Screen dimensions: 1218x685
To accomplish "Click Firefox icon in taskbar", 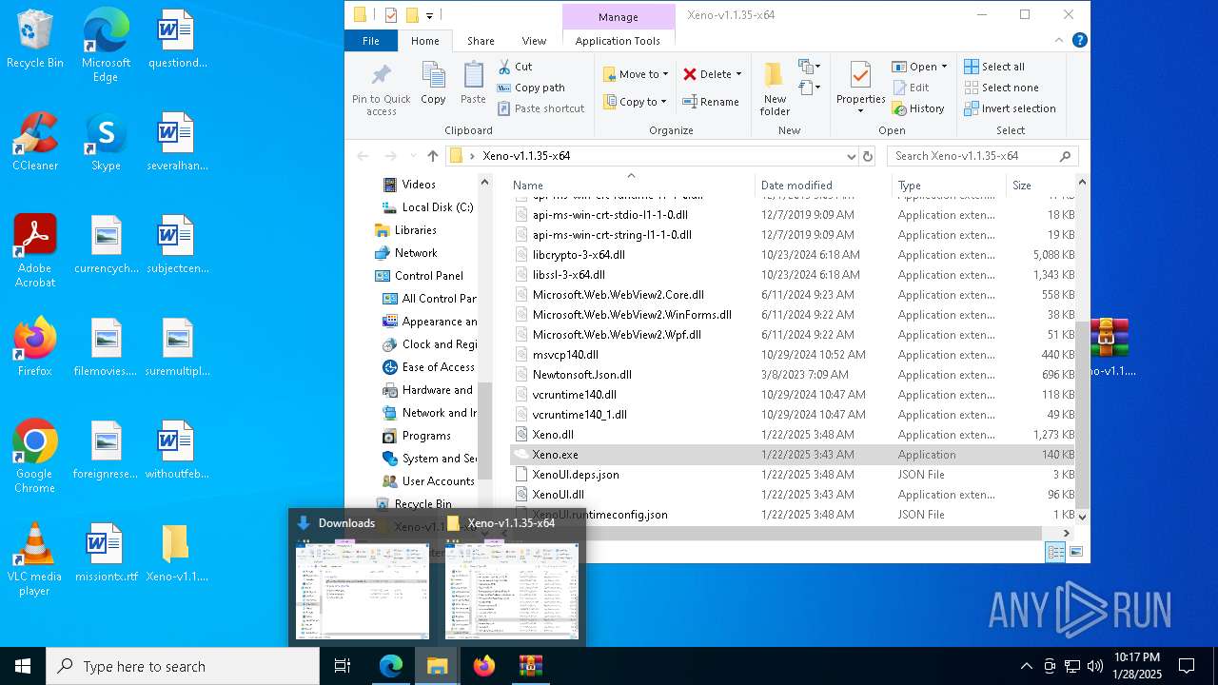I will click(x=484, y=666).
